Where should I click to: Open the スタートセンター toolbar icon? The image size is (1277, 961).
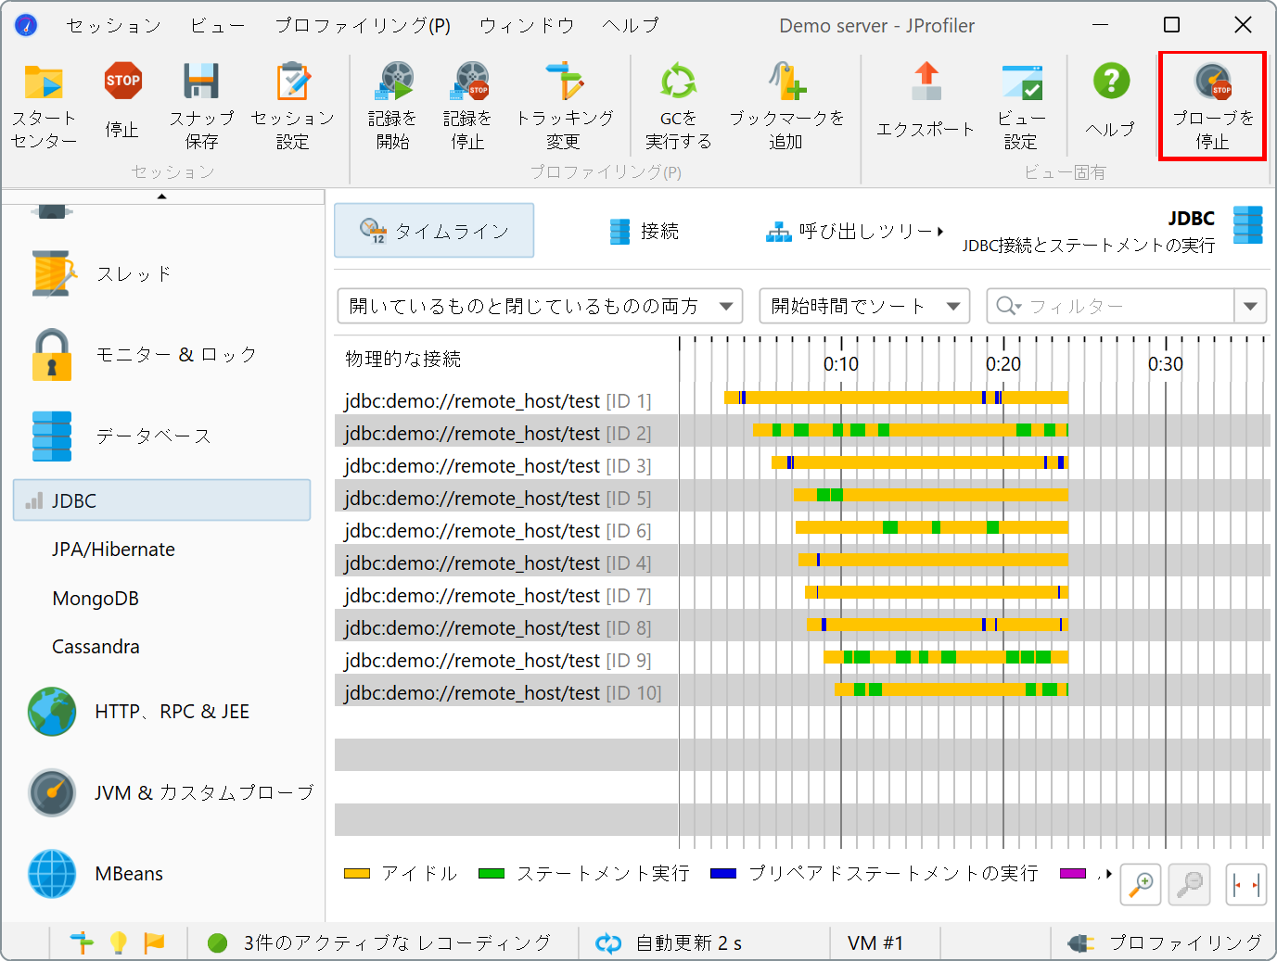tap(44, 82)
